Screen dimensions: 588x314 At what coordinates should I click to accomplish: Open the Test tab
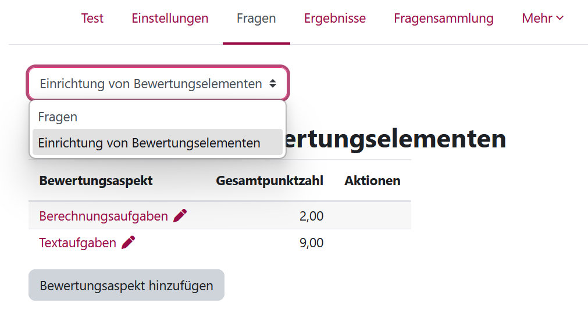coord(92,19)
